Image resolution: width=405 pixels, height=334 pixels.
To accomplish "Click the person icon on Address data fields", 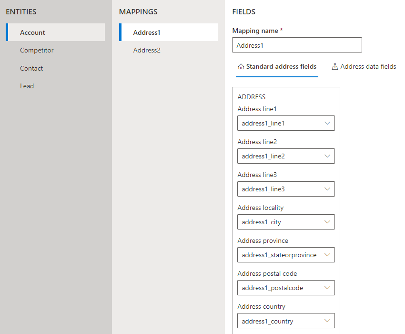I will 334,66.
